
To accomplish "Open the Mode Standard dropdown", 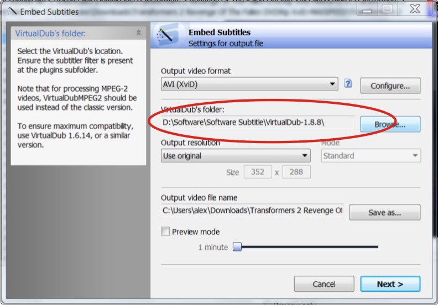I will (x=371, y=156).
